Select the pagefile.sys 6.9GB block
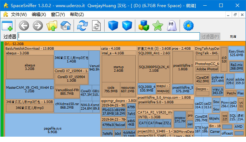Viewport: 246px width, 142px height. coord(52,125)
